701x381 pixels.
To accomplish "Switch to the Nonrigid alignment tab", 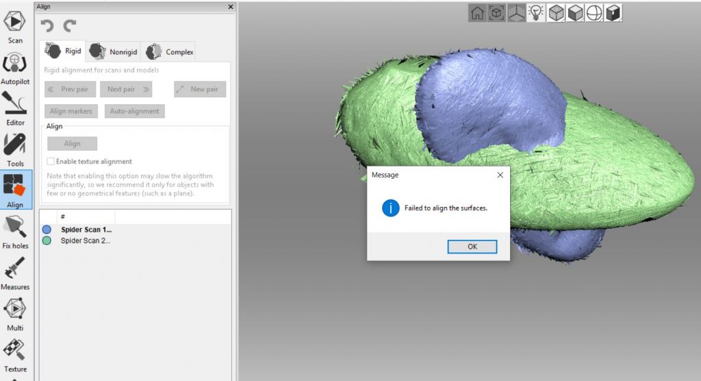I will (114, 51).
